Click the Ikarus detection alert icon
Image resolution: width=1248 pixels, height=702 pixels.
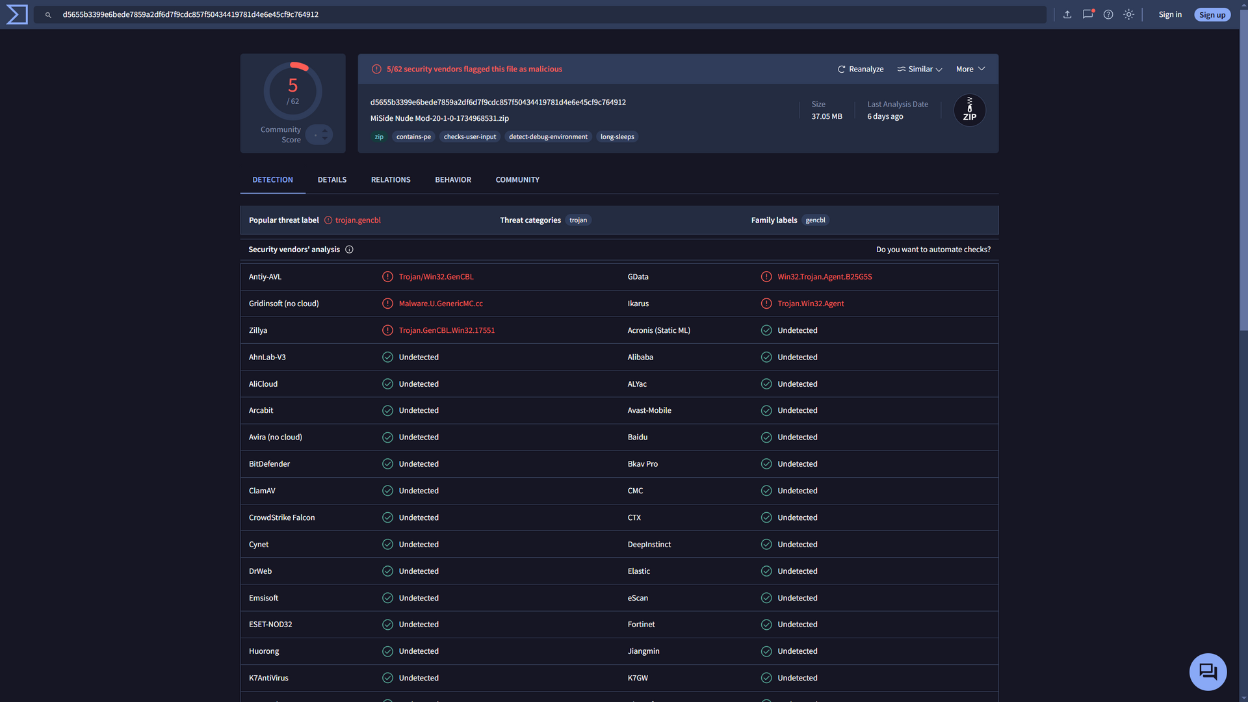click(766, 304)
